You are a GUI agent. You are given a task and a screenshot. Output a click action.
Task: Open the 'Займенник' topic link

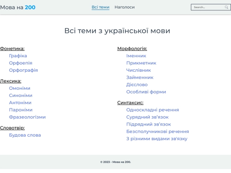tap(140, 77)
